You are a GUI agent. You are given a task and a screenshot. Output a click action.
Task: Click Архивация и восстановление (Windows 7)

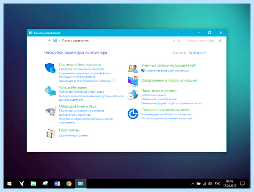(87, 81)
